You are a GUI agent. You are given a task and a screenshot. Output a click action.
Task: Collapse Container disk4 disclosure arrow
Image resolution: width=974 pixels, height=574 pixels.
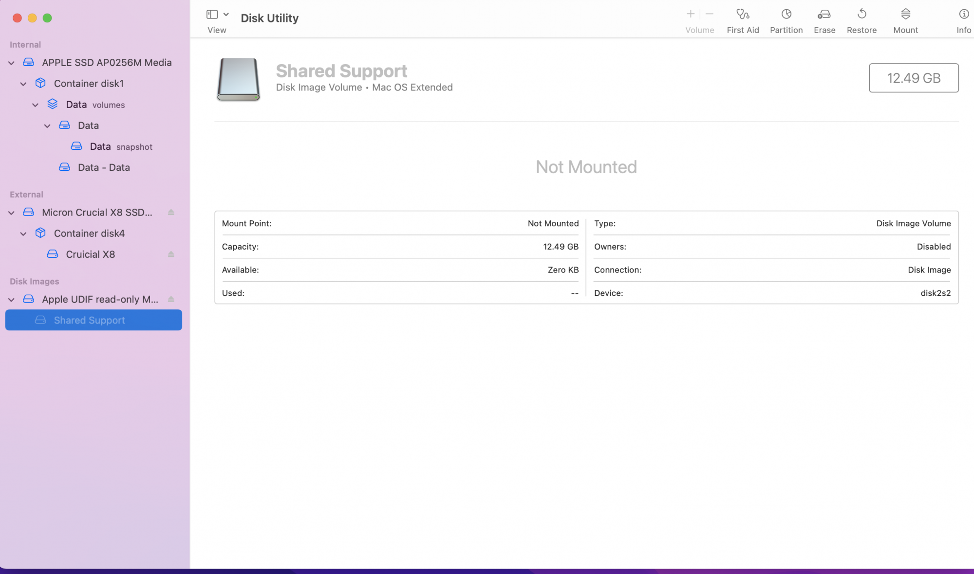[23, 233]
